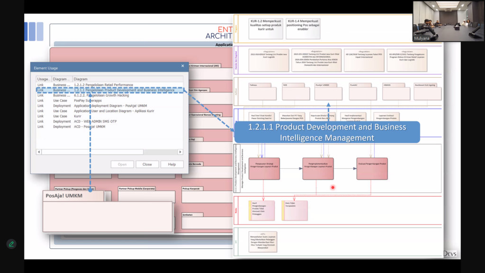
Task: Click the Usage column header
Action: [44, 79]
